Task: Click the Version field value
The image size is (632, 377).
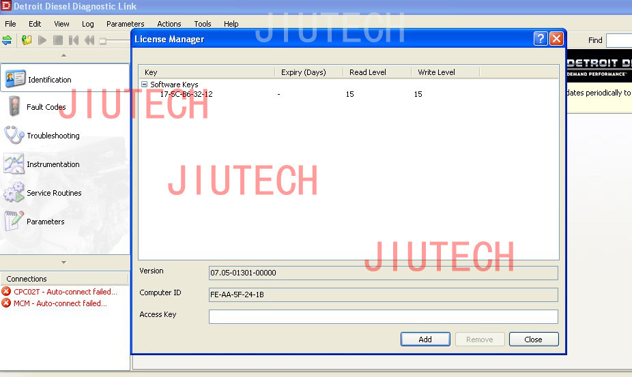Action: pyautogui.click(x=384, y=273)
